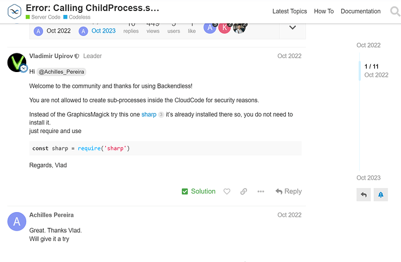
Task: Click the @Achilles_Pereira mention
Action: click(x=62, y=72)
